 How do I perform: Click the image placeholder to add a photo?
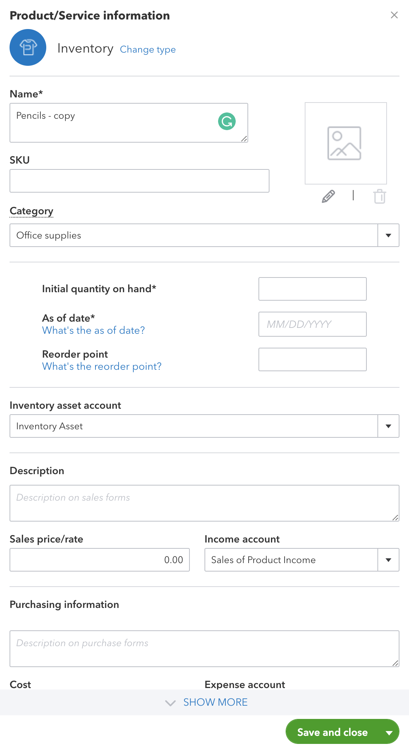click(345, 143)
